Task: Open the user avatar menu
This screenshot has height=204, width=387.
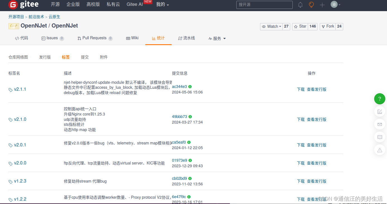Action: [335, 4]
